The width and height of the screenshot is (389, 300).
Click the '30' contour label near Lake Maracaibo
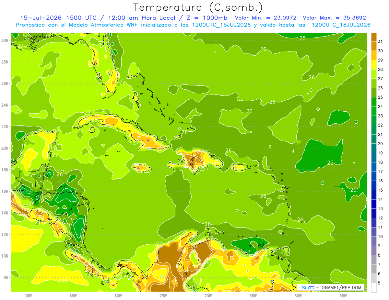[194, 246]
